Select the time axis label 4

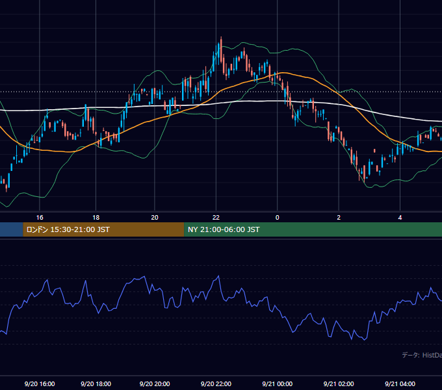[x=400, y=218]
